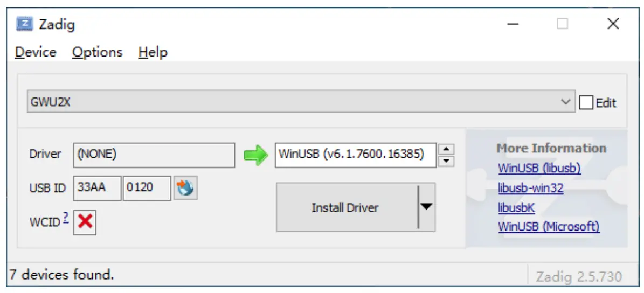Close the Zadig window
Screen dimensions: 644x293
613,24
